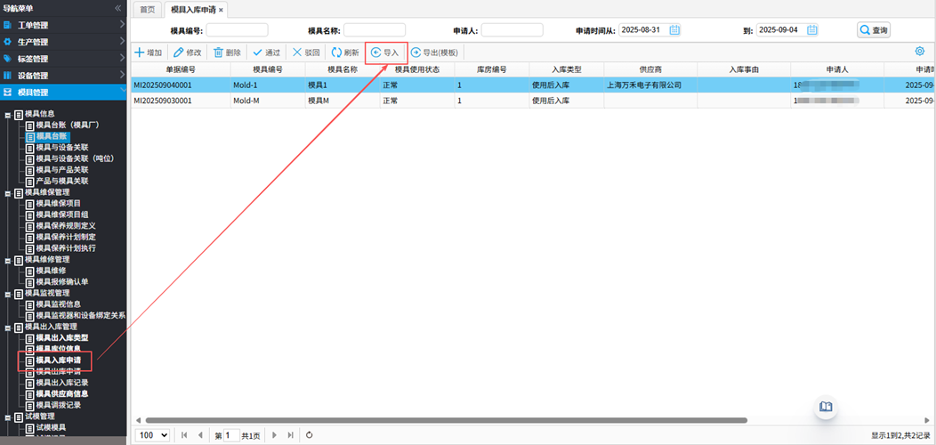Click the 模具编号 search input field
Viewport: 936px width, 445px height.
237,30
